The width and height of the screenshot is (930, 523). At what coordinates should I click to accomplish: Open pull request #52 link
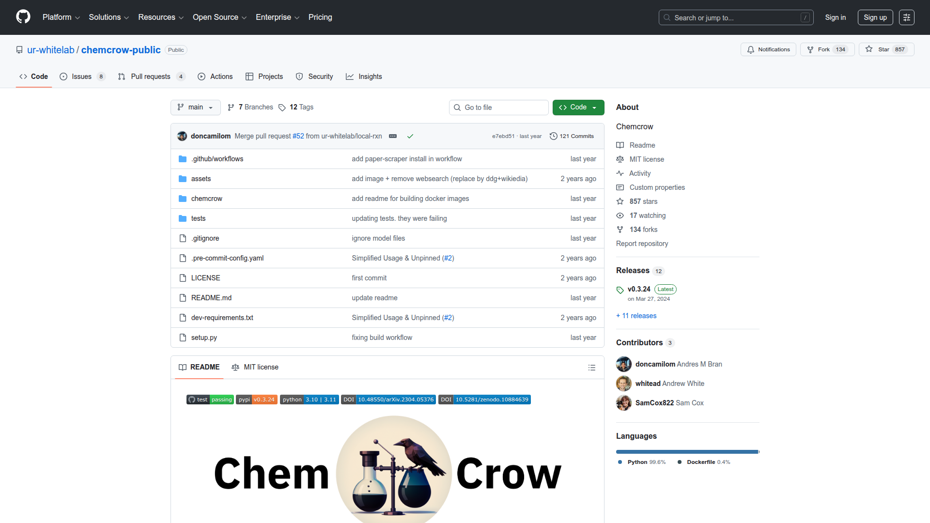(x=298, y=136)
